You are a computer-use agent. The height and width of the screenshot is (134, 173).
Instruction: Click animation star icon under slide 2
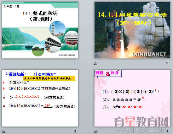pos(96,63)
